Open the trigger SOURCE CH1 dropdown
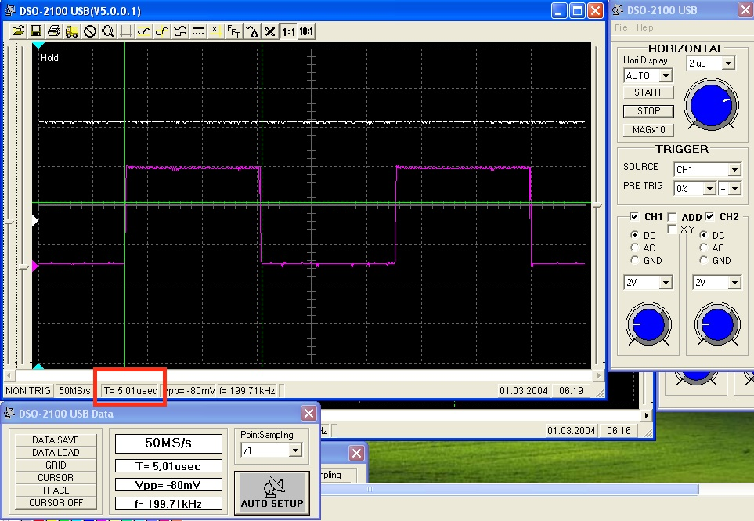Viewport: 754px width, 521px height. 734,169
